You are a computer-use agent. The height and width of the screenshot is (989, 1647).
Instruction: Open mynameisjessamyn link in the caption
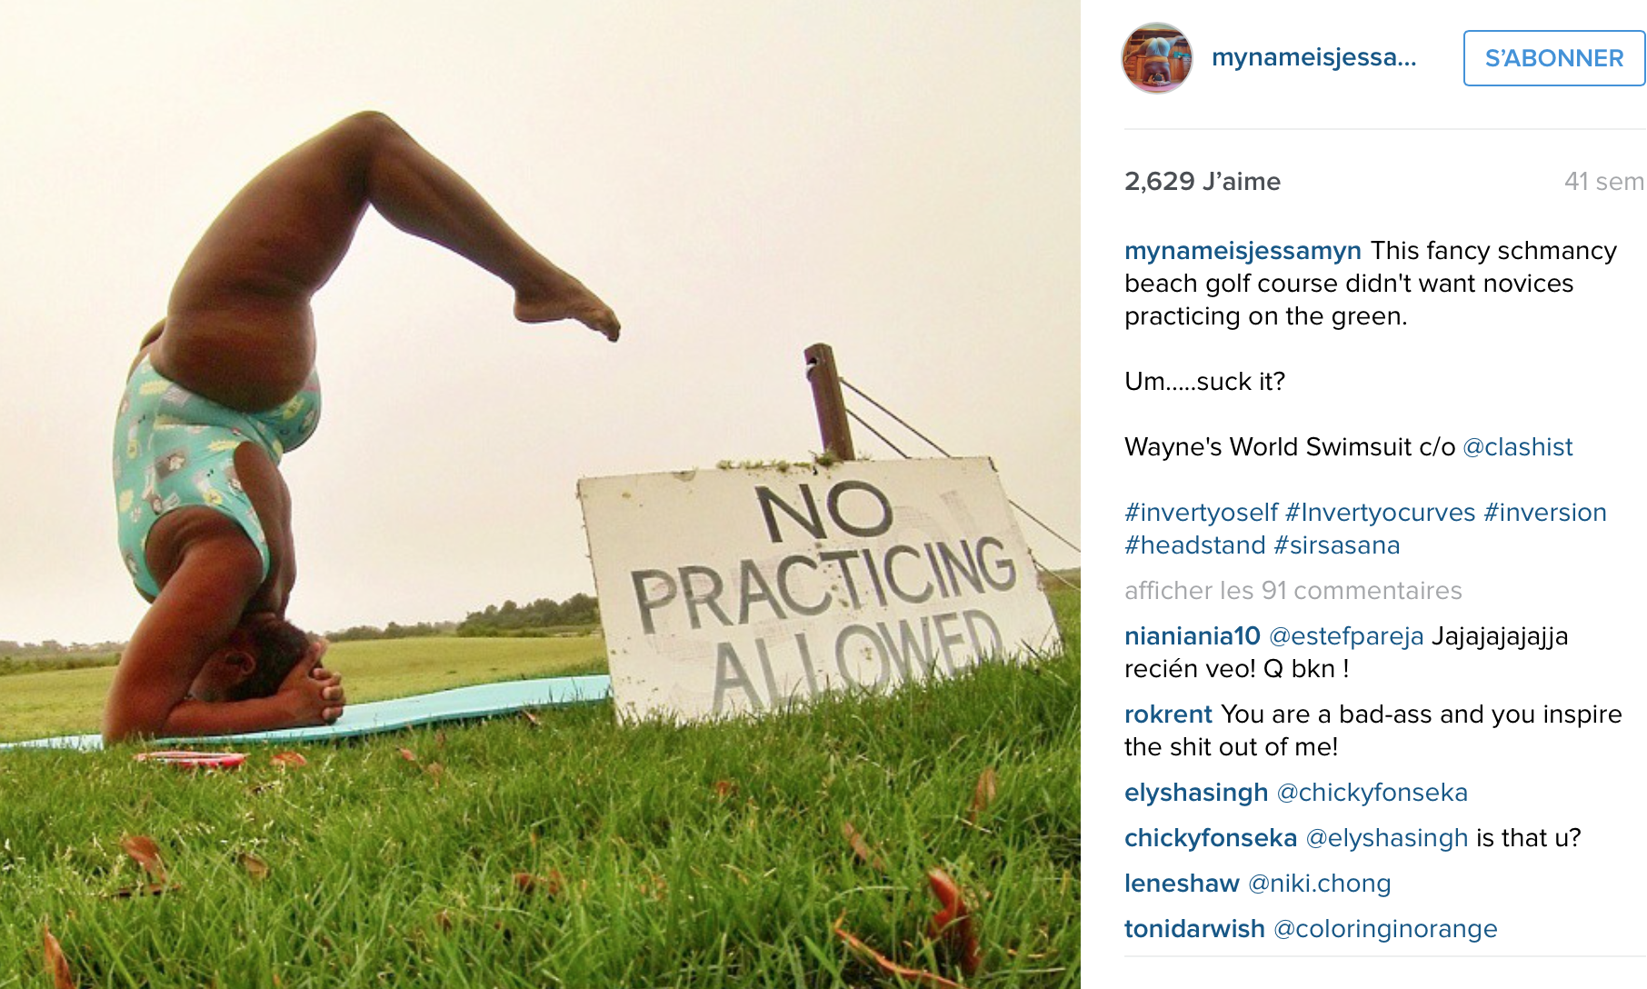click(x=1243, y=251)
